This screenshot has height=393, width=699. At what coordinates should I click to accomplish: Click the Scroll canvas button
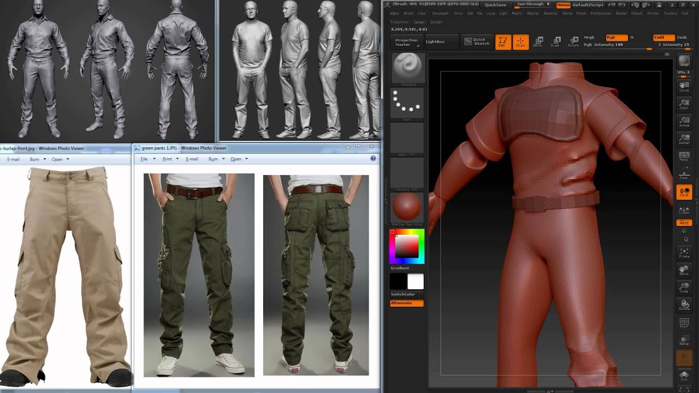click(684, 86)
